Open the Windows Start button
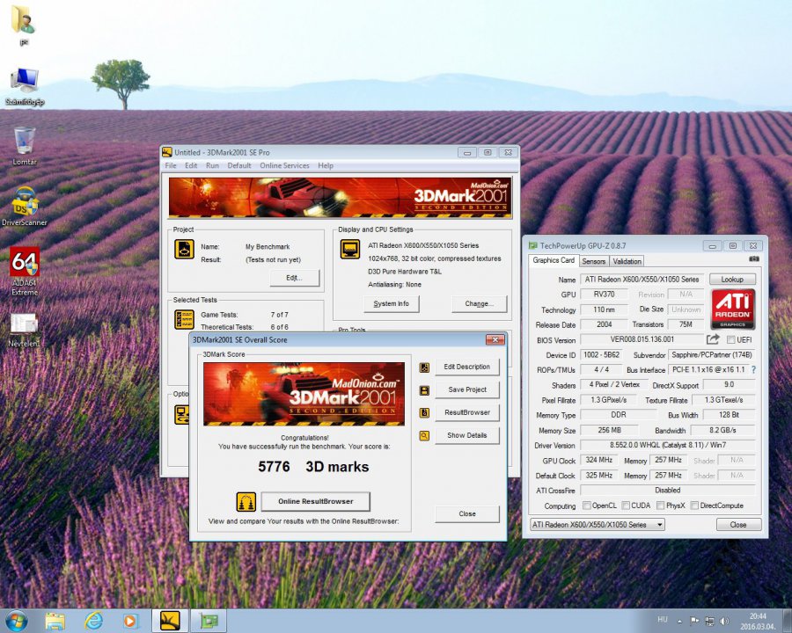Viewport: 792px width, 633px height. click(17, 621)
